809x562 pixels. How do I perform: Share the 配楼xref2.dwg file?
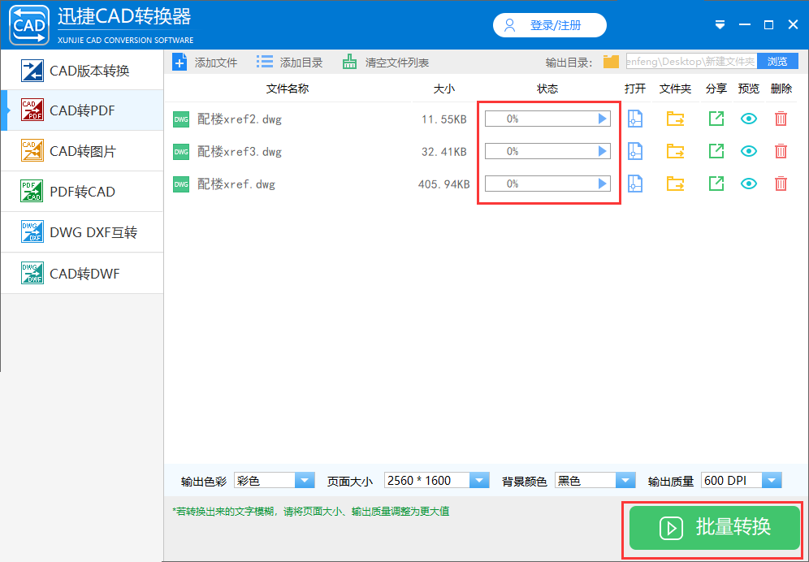(716, 119)
